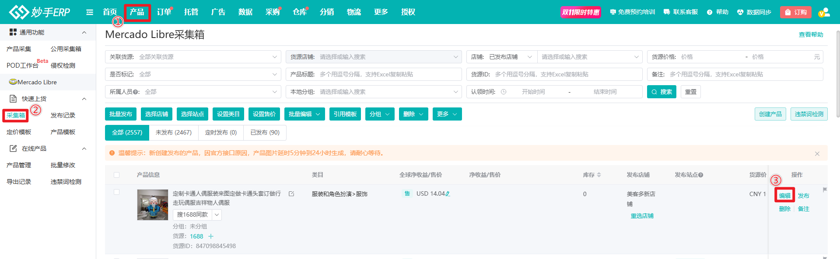Open the 物流 top menu

(354, 12)
